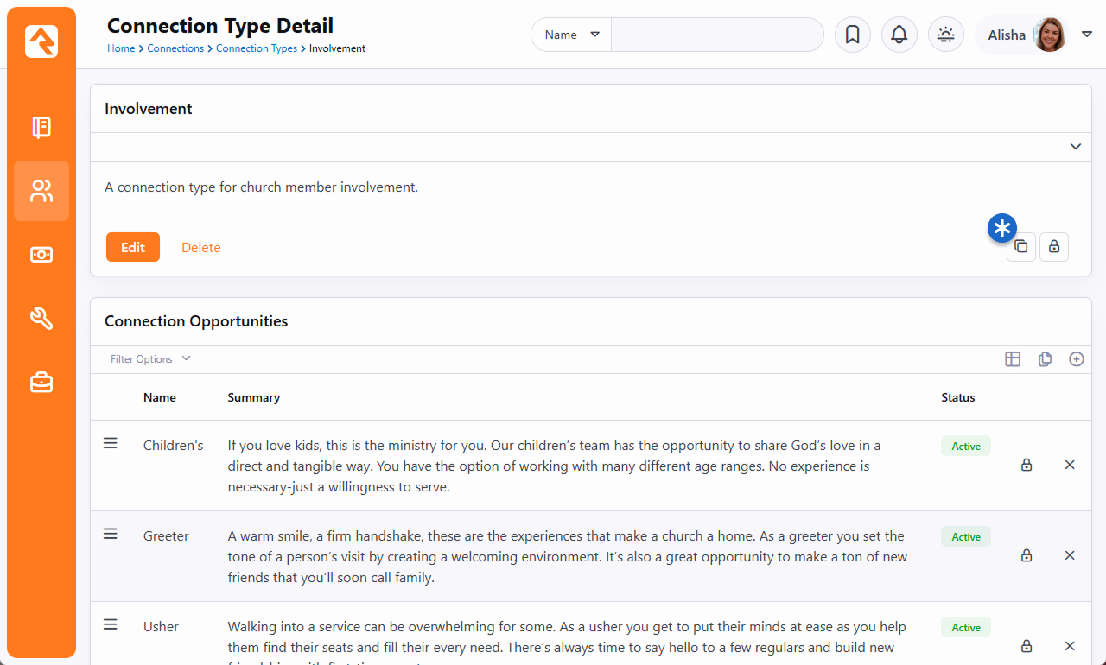Click the Rock logo in sidebar
The width and height of the screenshot is (1106, 665).
(x=41, y=41)
